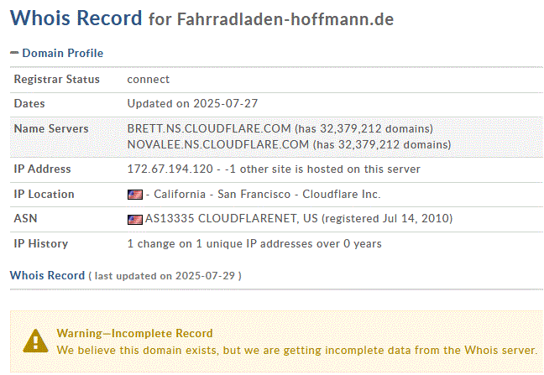Click domain count beside BRETT name server
This screenshot has width=544, height=375.
[363, 129]
